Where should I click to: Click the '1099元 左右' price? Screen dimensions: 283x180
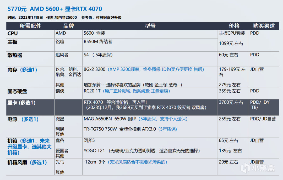point(231,43)
